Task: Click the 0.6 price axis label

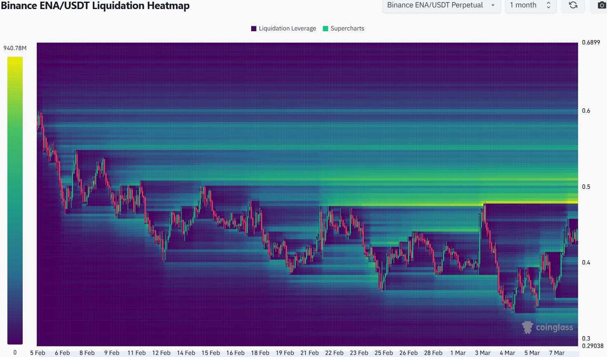Action: 586,111
